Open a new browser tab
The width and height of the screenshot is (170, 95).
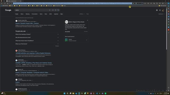click(x=23, y=1)
